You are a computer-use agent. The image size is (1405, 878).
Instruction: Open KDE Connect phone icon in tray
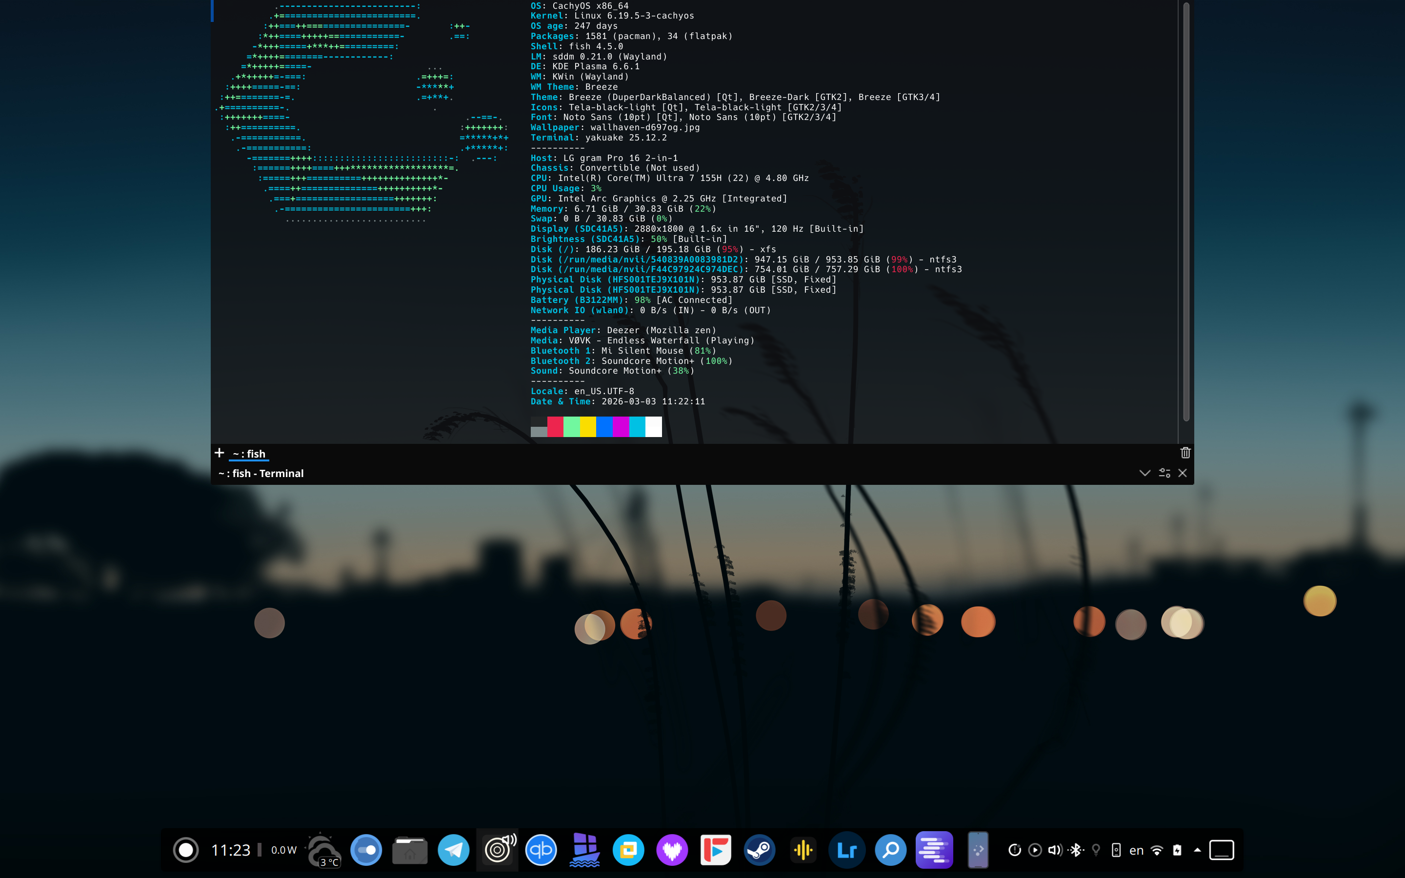click(1116, 850)
